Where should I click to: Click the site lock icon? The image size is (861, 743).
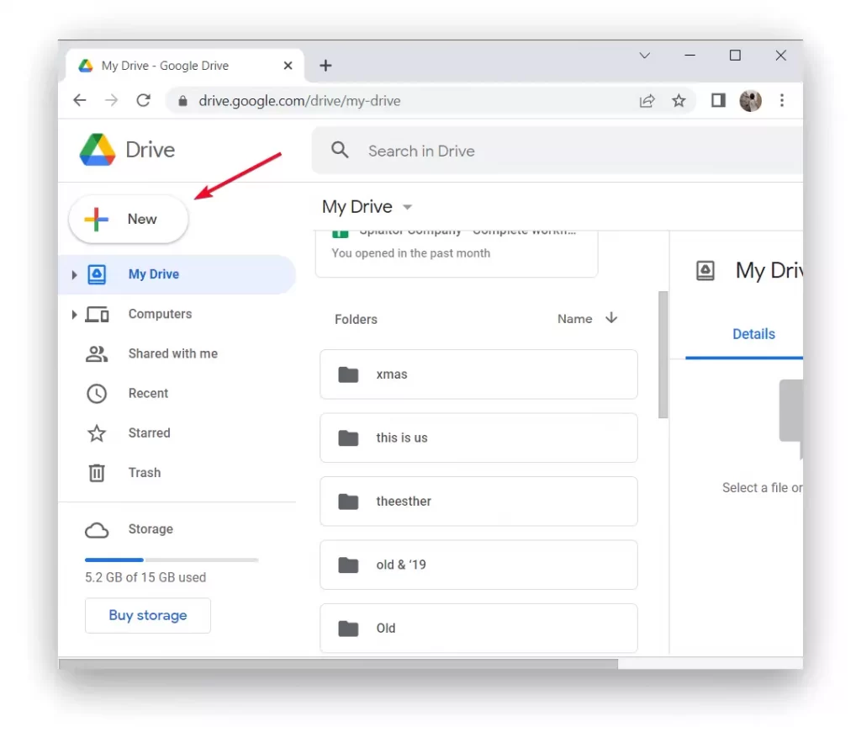click(182, 101)
